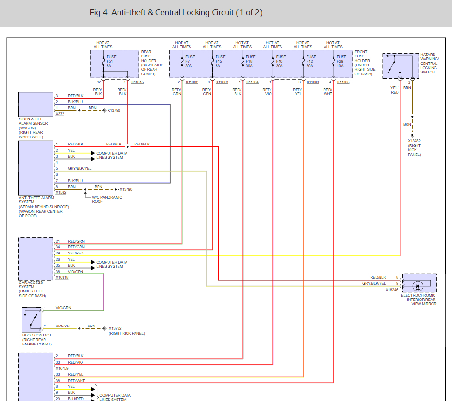Click Computer Data Lines System label beside car access
The width and height of the screenshot is (452, 409).
(111, 264)
